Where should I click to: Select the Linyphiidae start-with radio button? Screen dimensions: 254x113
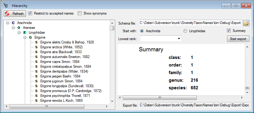185,31
